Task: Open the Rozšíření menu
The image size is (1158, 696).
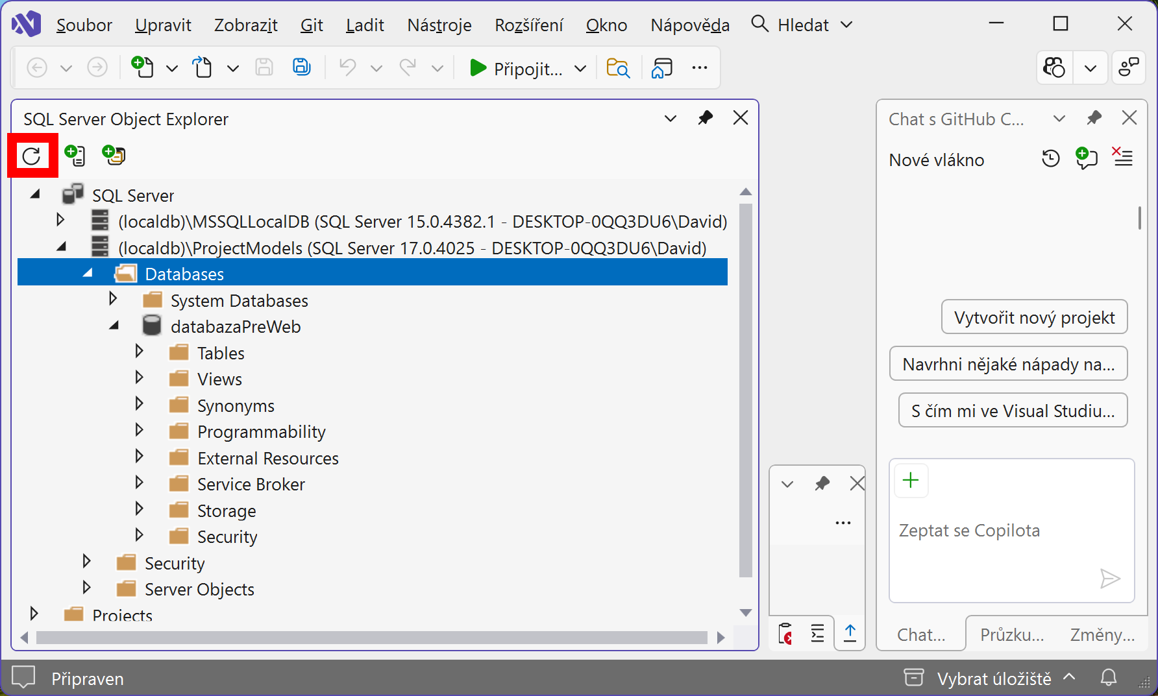Action: tap(529, 25)
